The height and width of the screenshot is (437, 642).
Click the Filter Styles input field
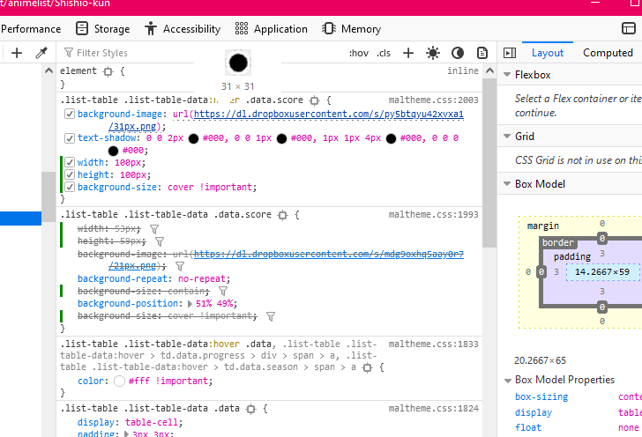(x=132, y=53)
